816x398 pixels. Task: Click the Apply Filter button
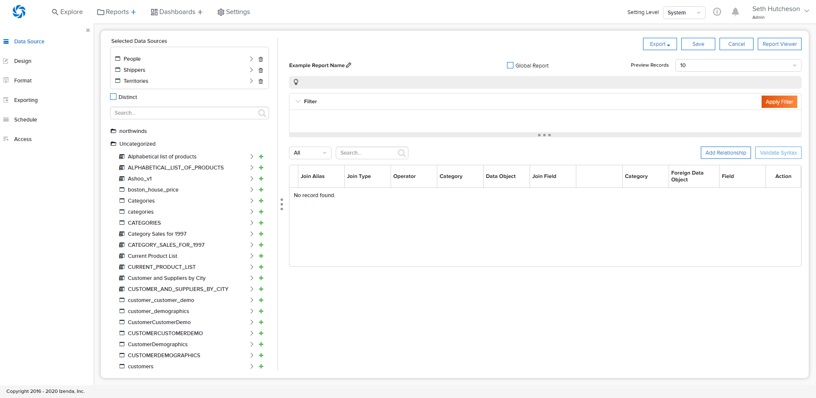[x=779, y=102]
